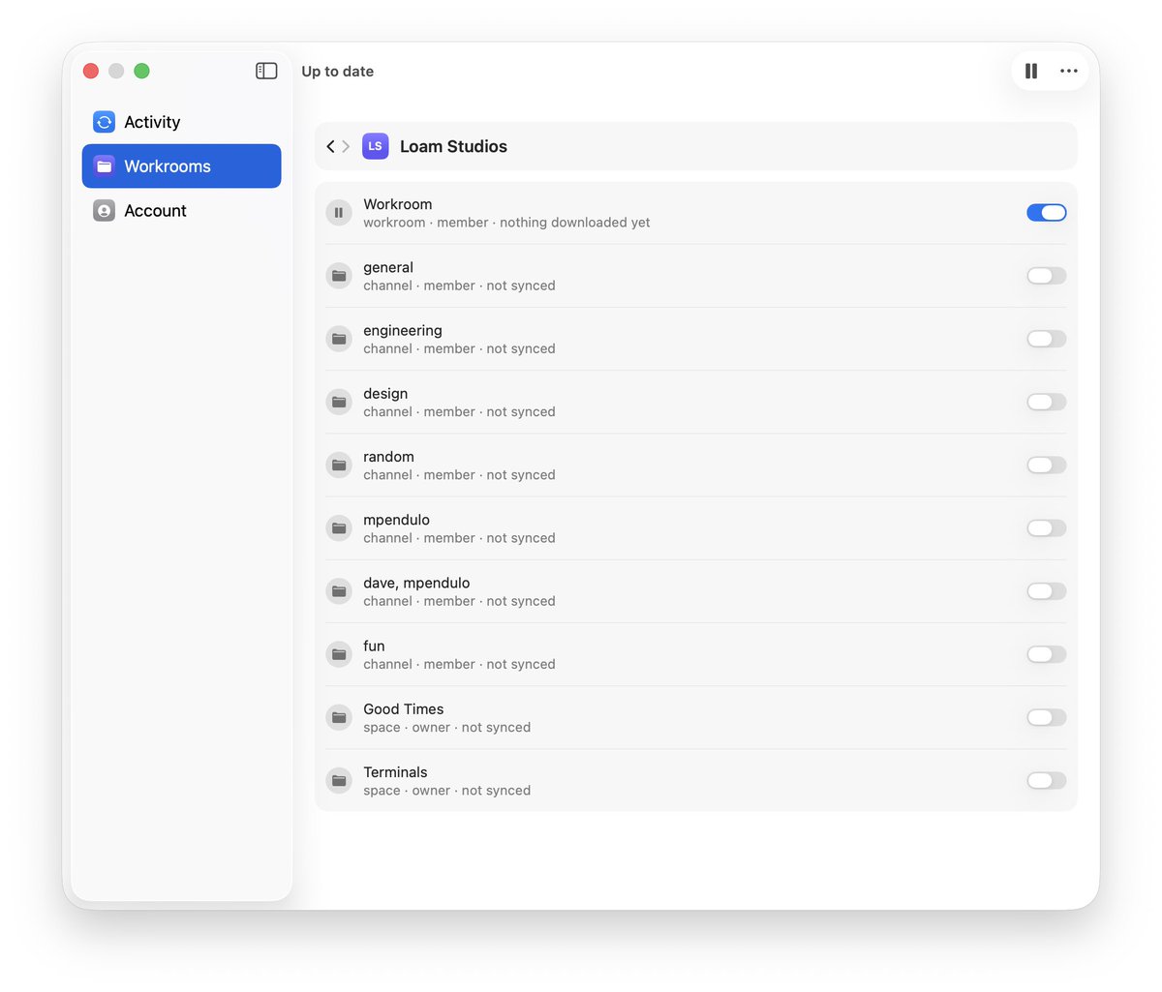
Task: Select the random channel name
Action: (388, 457)
